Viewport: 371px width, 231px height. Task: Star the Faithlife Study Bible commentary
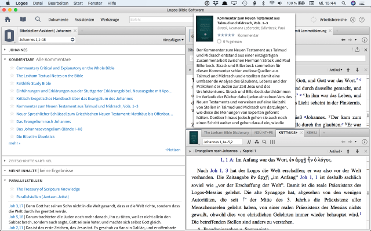(12, 83)
